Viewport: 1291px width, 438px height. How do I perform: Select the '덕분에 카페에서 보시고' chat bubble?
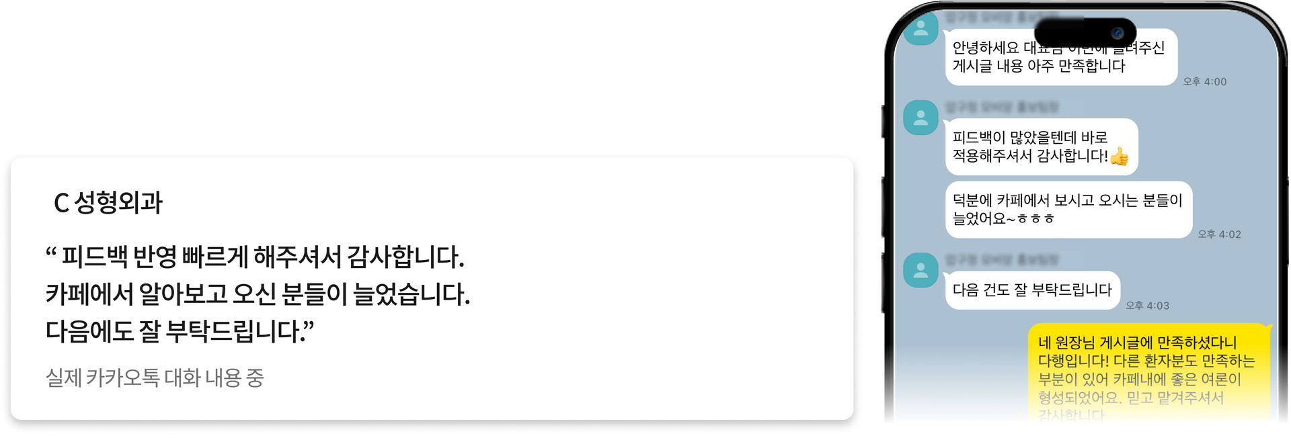(1068, 210)
